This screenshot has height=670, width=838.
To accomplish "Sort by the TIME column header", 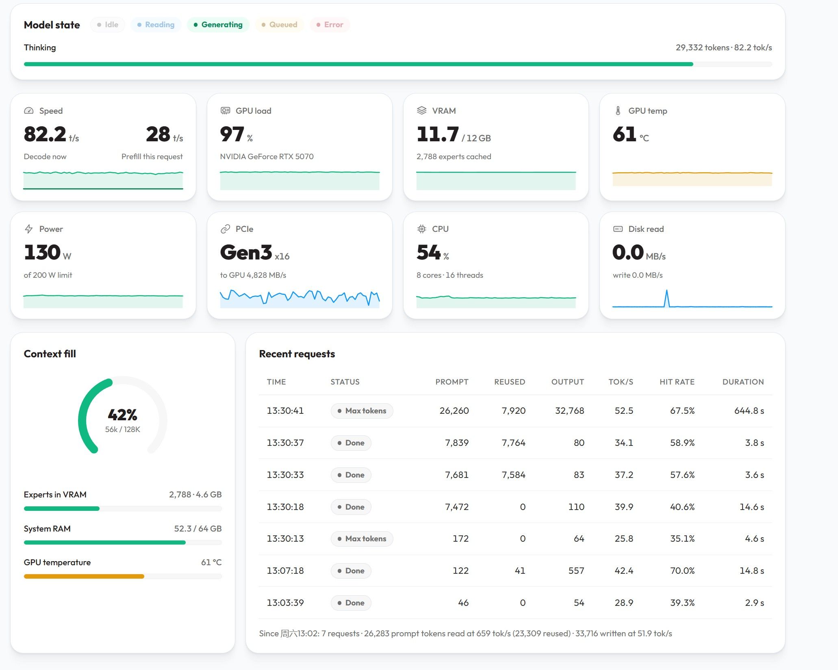I will (276, 382).
